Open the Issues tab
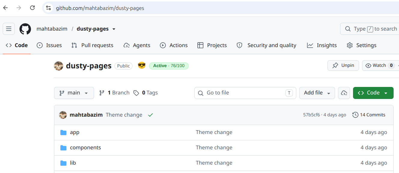399x173 pixels. click(49, 45)
